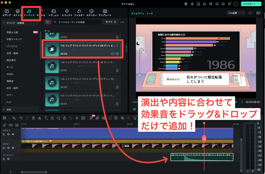Mute the ビデオ 1 track speaker

click(x=8, y=148)
